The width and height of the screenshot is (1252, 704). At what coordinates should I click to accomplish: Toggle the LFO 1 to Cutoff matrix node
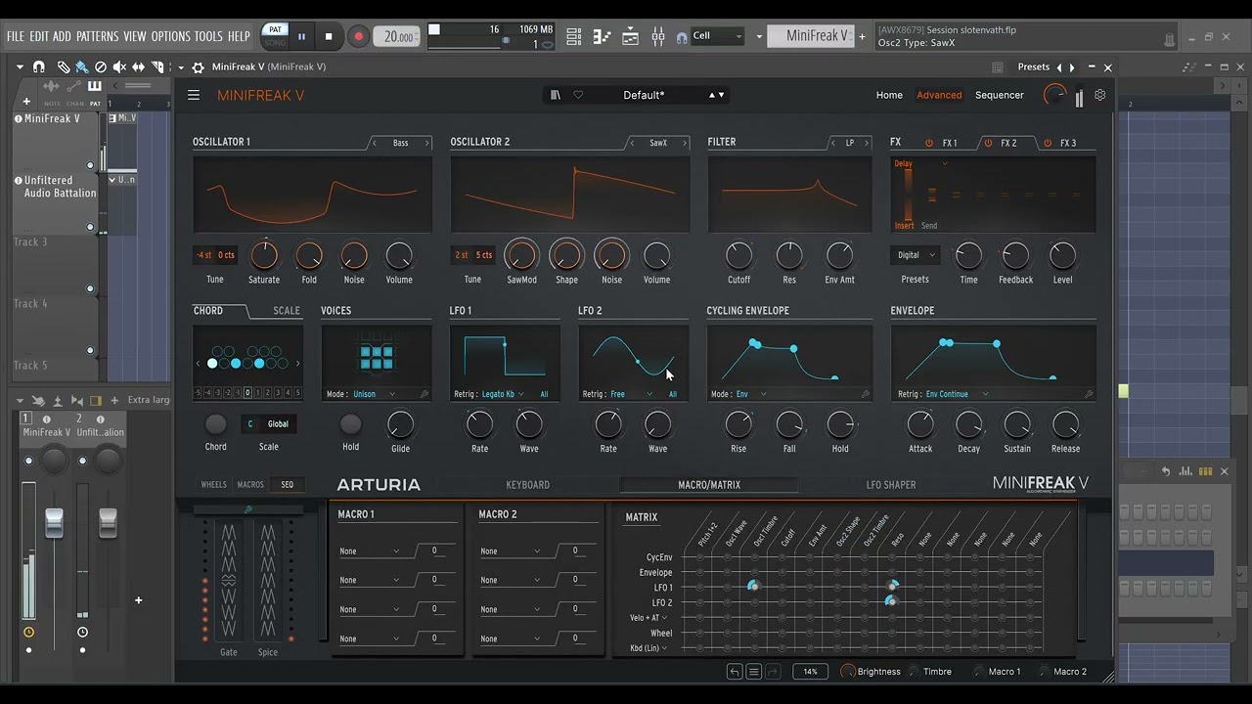click(x=782, y=588)
